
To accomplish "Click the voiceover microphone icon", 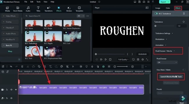I will 92,66.
